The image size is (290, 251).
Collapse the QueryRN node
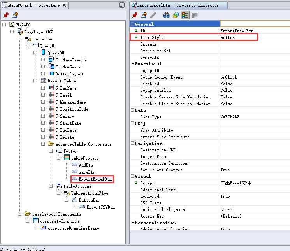(x=35, y=53)
